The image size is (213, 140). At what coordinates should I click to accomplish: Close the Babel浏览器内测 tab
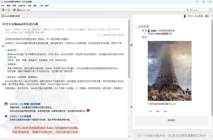pyautogui.click(x=19, y=16)
